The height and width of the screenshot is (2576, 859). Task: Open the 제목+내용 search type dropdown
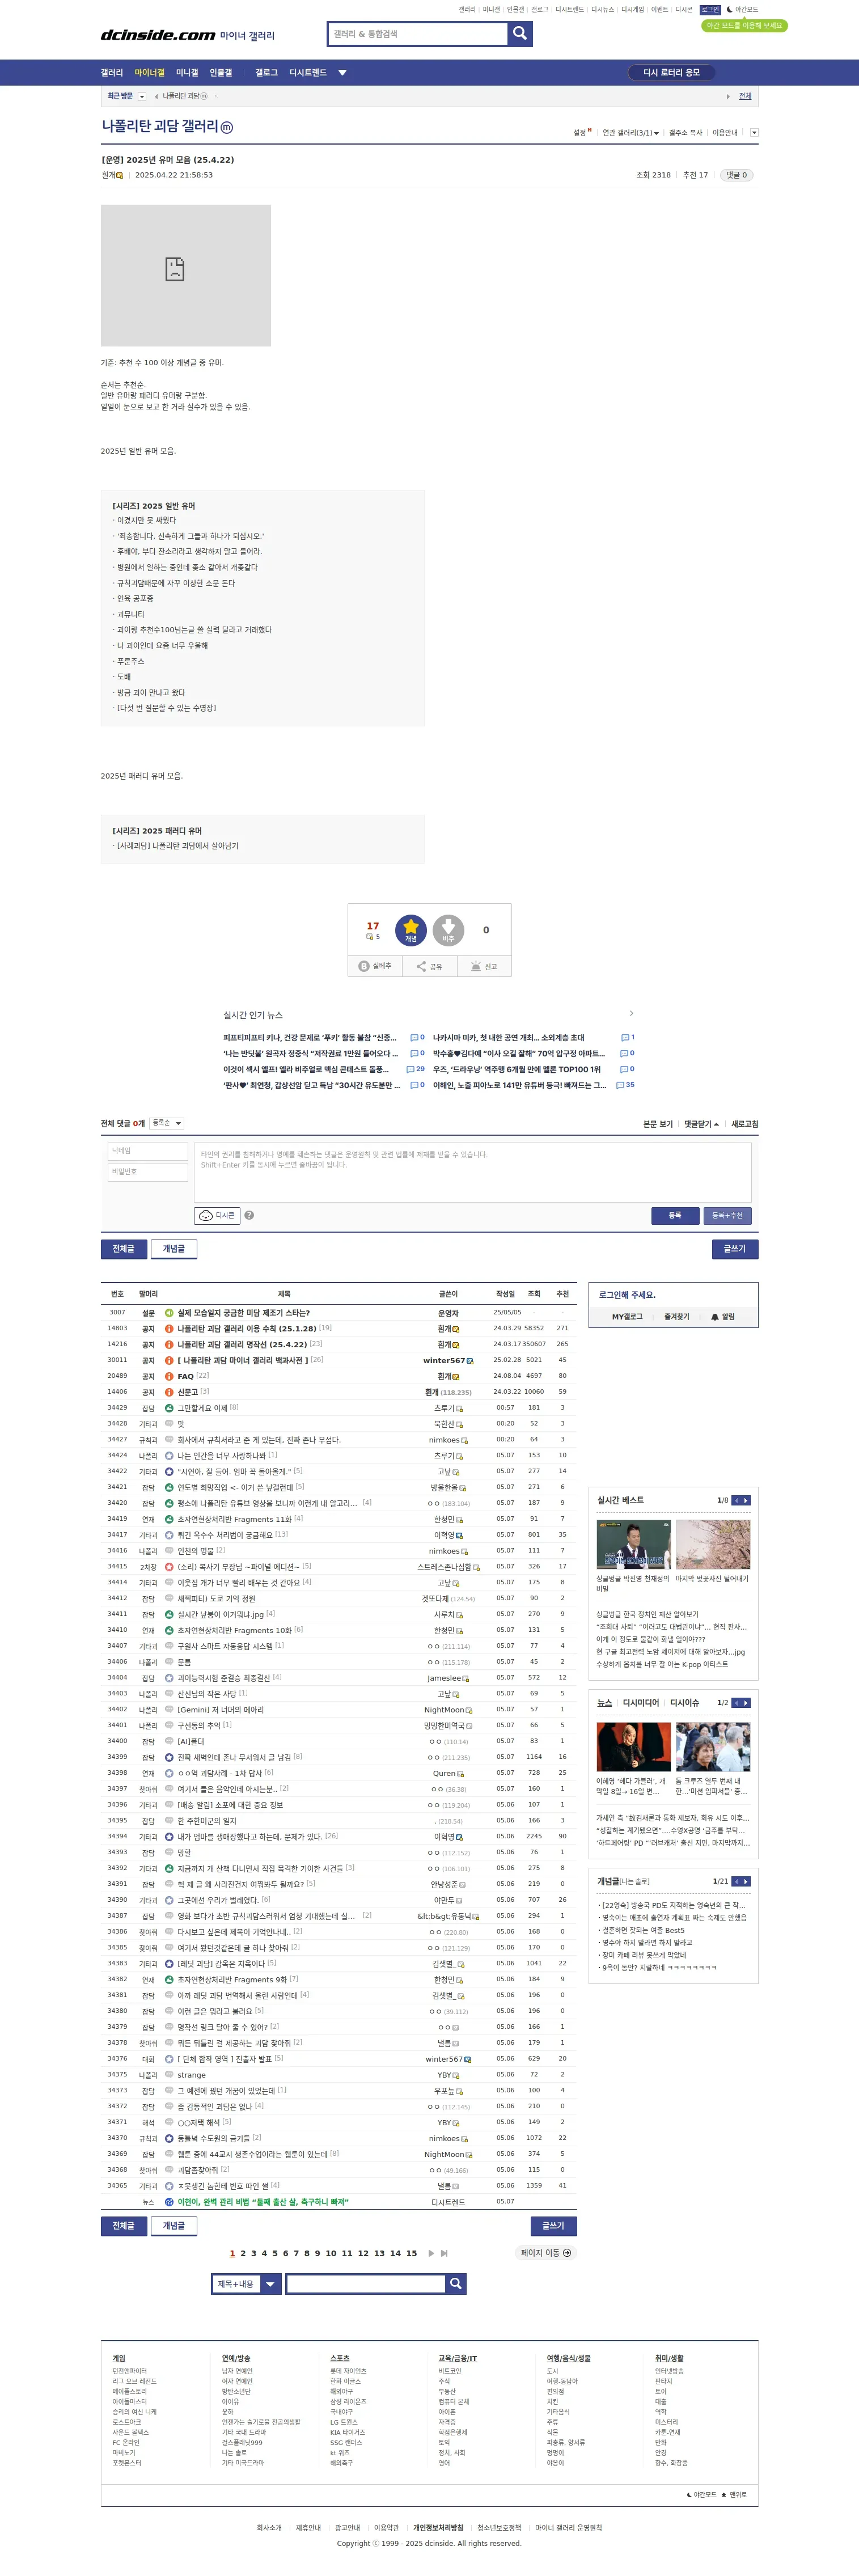click(x=247, y=2283)
